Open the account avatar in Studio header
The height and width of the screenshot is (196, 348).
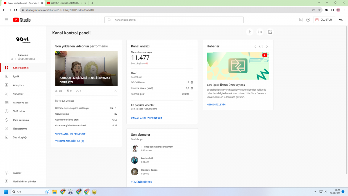pyautogui.click(x=340, y=20)
